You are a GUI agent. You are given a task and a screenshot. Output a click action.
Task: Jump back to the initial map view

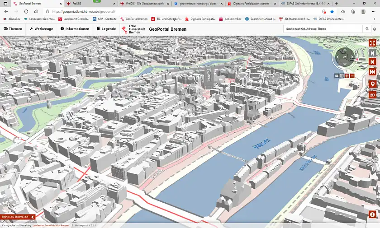coord(372,72)
